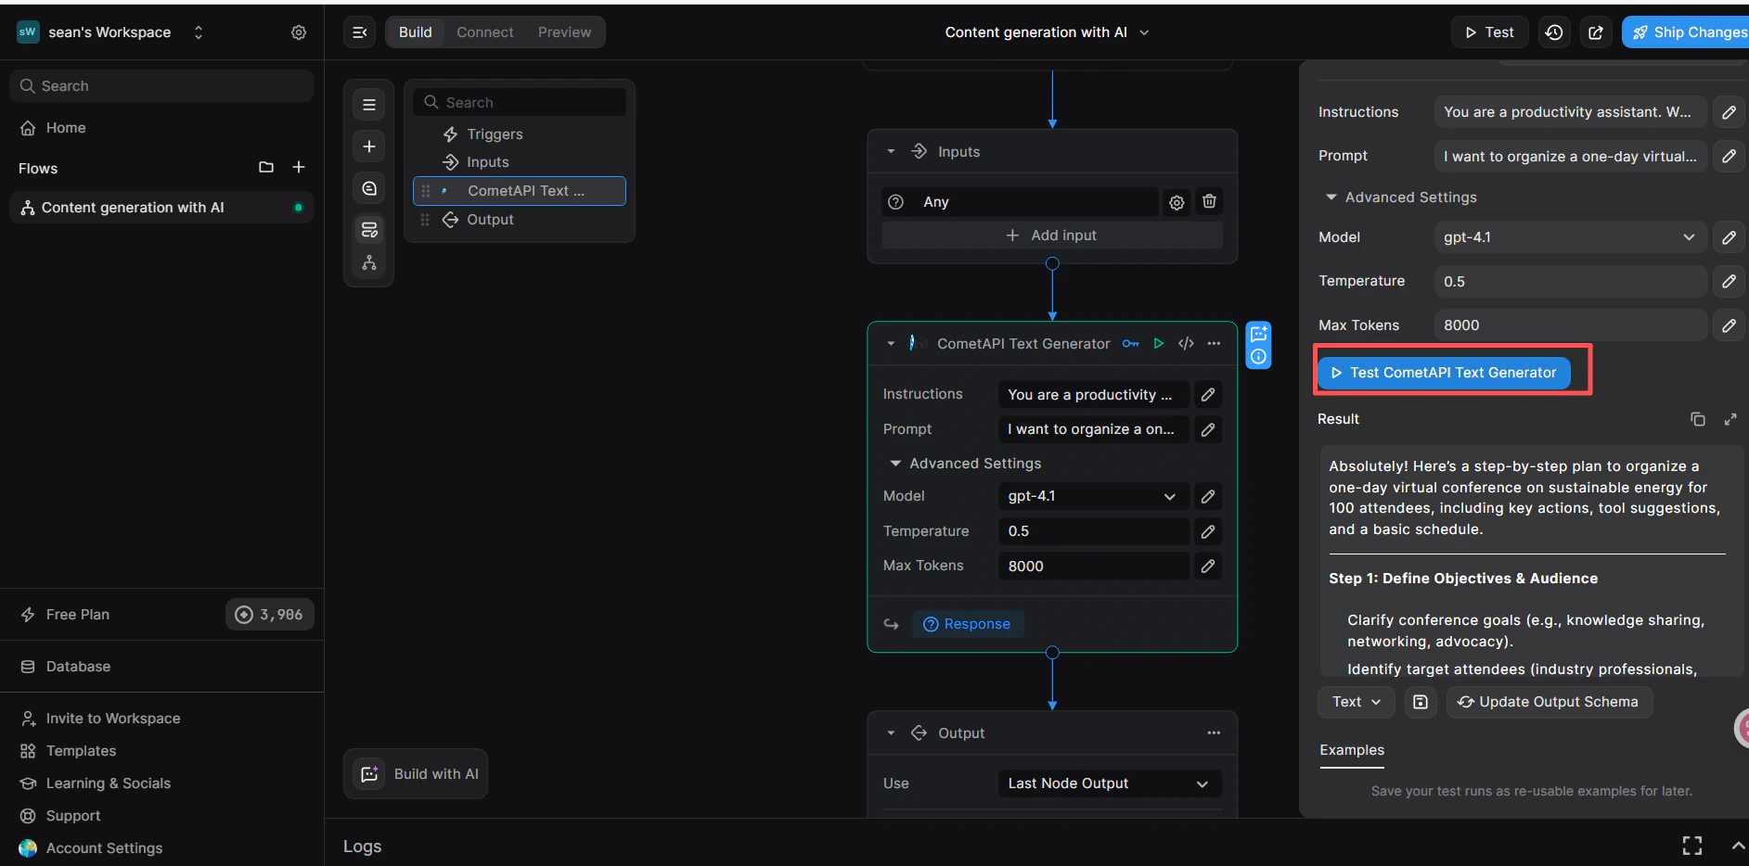Click the sidebar Search field
The image size is (1749, 866).
[x=161, y=85]
